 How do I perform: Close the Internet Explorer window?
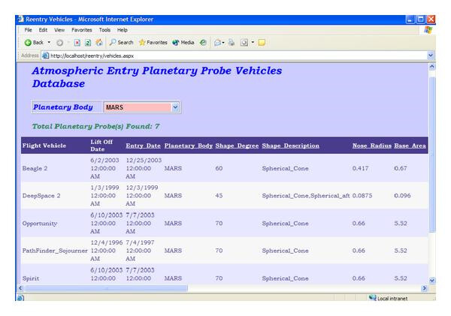(x=431, y=20)
